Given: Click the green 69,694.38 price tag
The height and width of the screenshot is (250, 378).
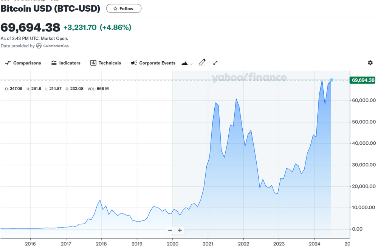Looking at the screenshot, I should click(x=363, y=80).
